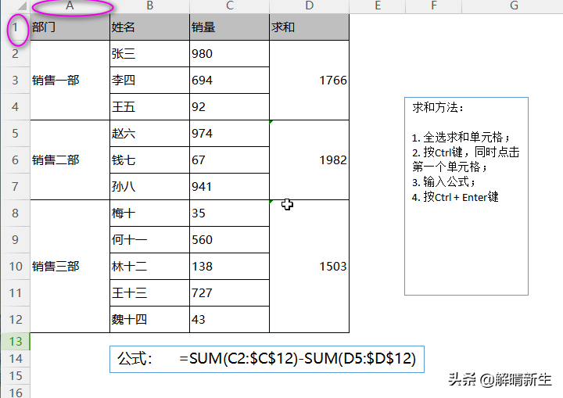
Task: Click the cell containing 王十三
Action: tap(149, 292)
